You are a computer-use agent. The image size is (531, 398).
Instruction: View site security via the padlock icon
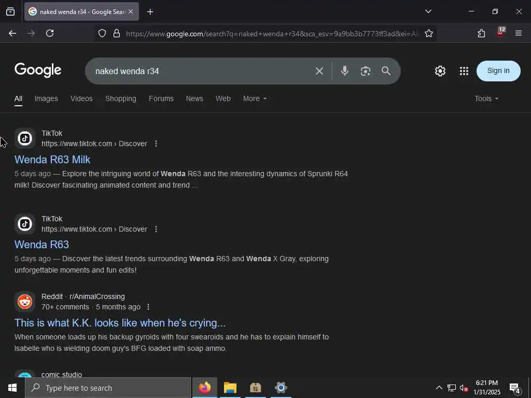point(117,33)
